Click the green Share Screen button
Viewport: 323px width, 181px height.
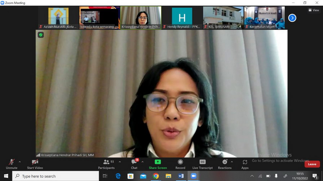point(158,164)
